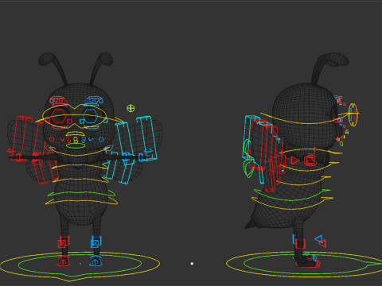The image size is (382, 286).
Task: Select the red hexagon eye control
Action: (59, 116)
